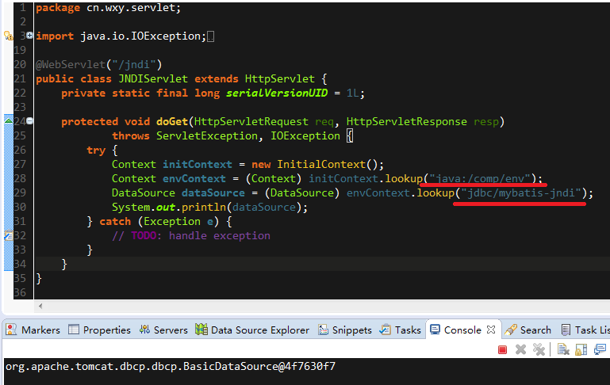Toggle console Scroll Lock
This screenshot has width=610, height=385.
point(581,349)
